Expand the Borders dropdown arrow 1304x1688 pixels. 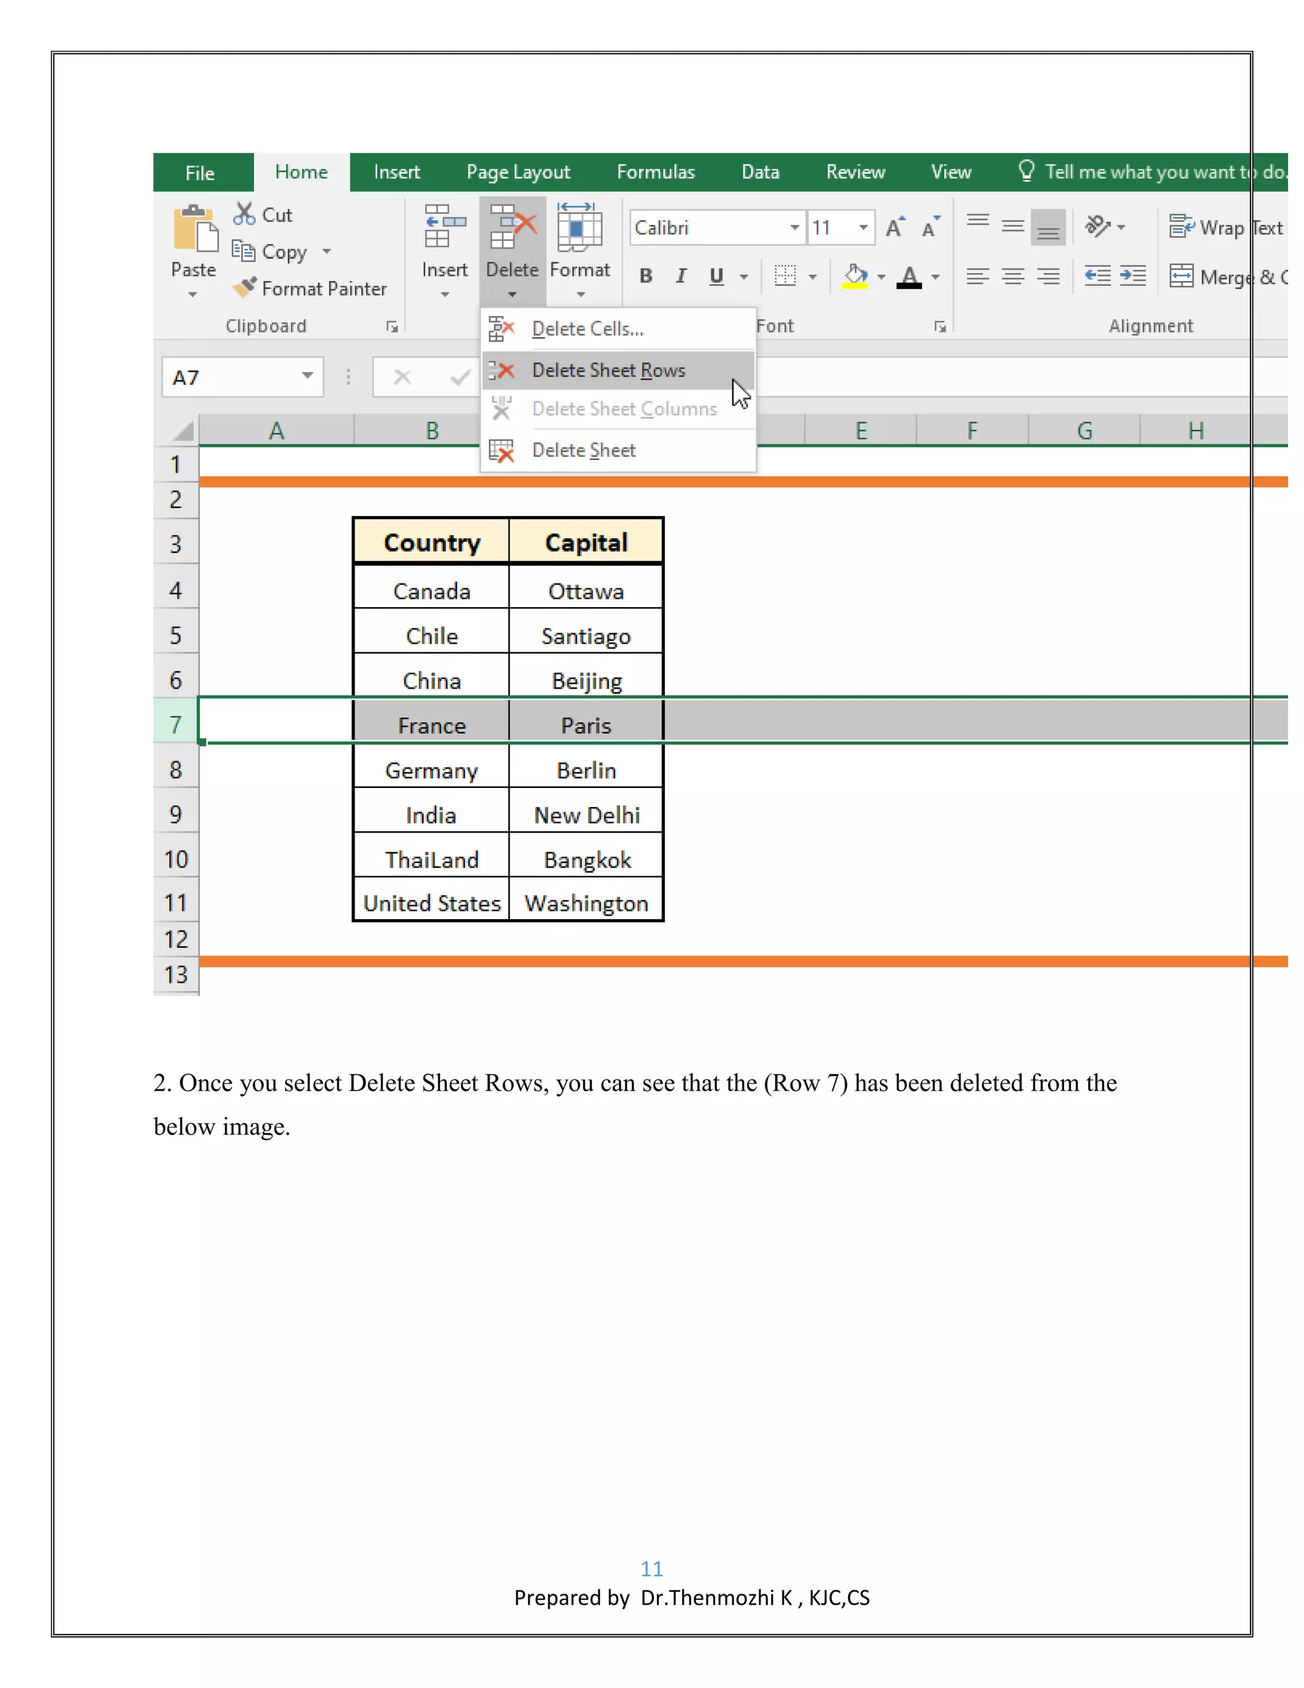812,276
